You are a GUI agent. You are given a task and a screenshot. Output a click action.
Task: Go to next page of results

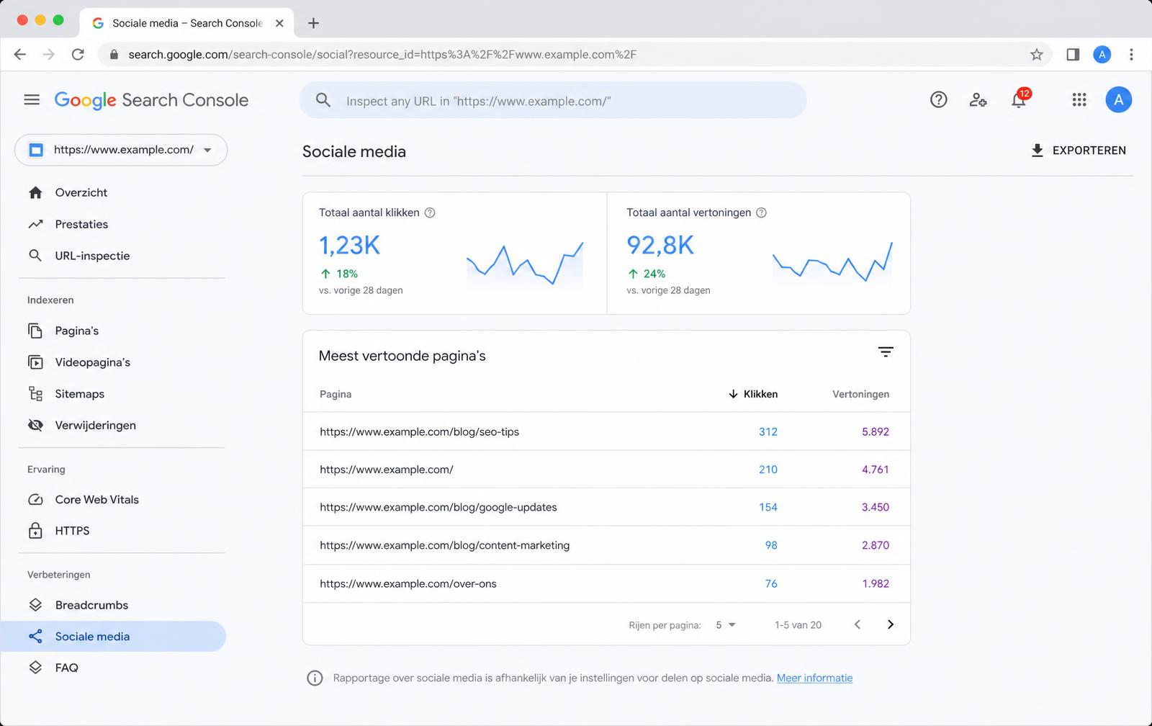(890, 624)
